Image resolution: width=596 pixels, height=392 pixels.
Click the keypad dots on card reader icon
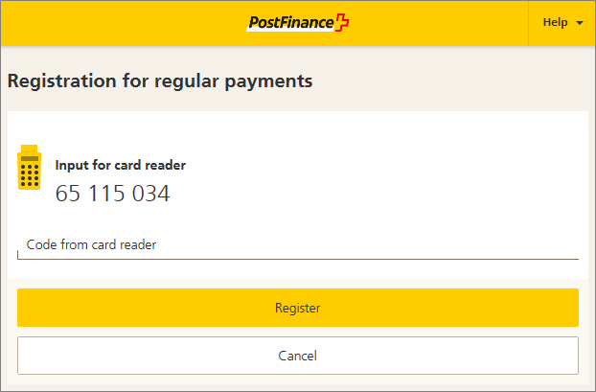pos(30,175)
